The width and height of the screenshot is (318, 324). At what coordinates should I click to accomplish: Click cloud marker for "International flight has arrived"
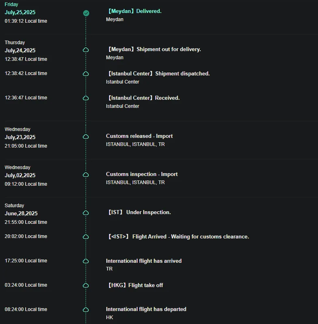[x=86, y=261]
